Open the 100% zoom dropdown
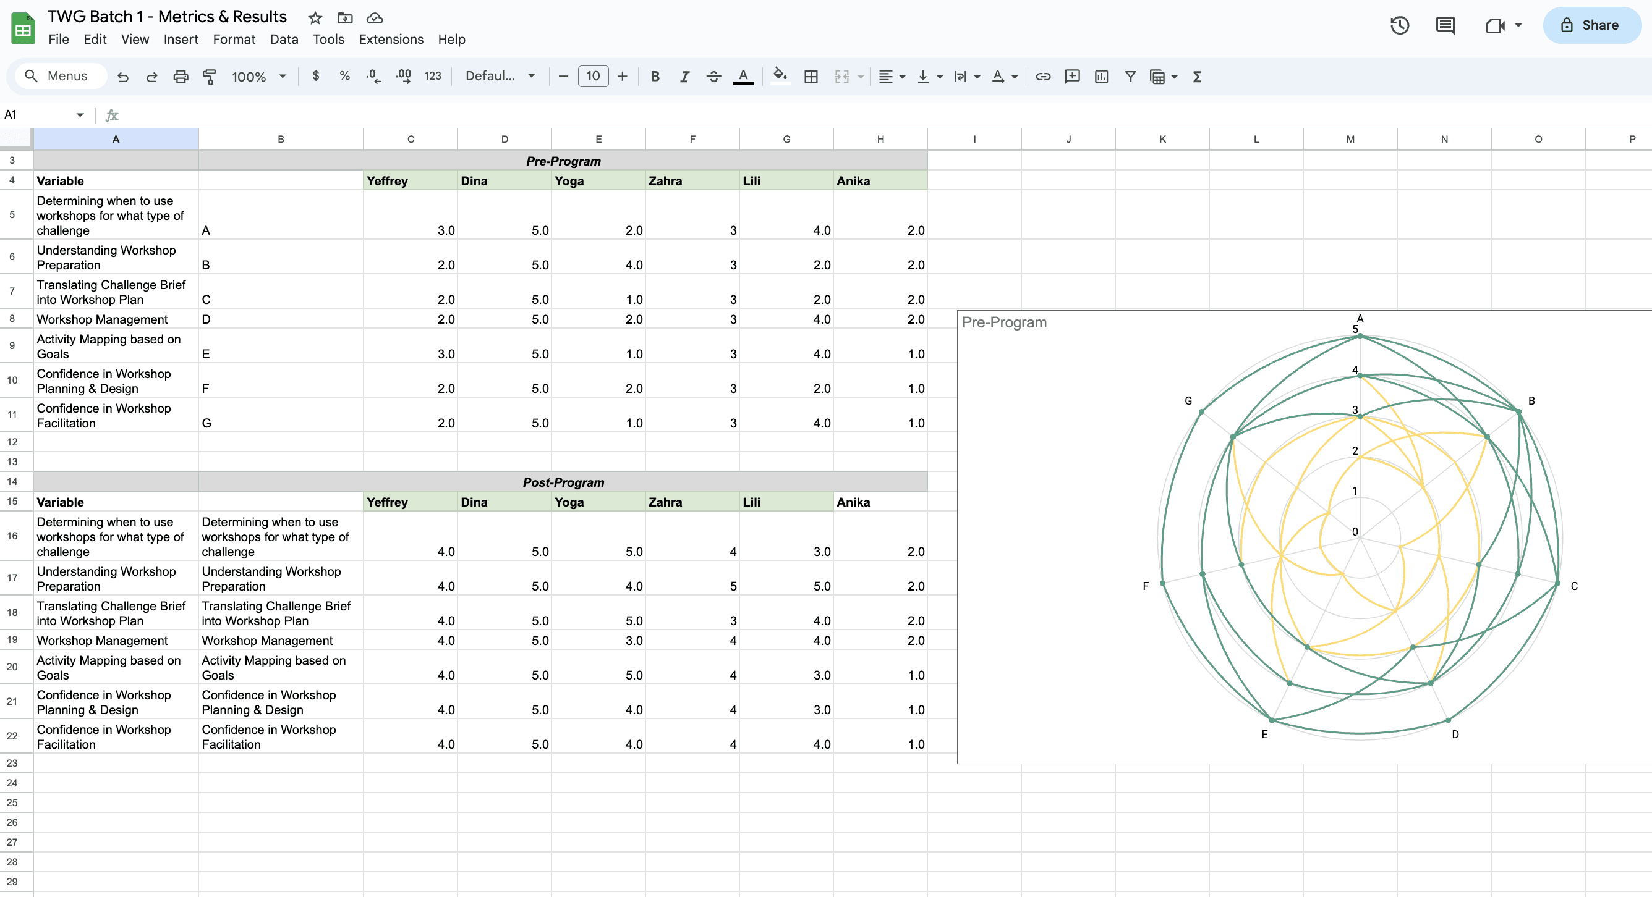The height and width of the screenshot is (897, 1652). [258, 77]
